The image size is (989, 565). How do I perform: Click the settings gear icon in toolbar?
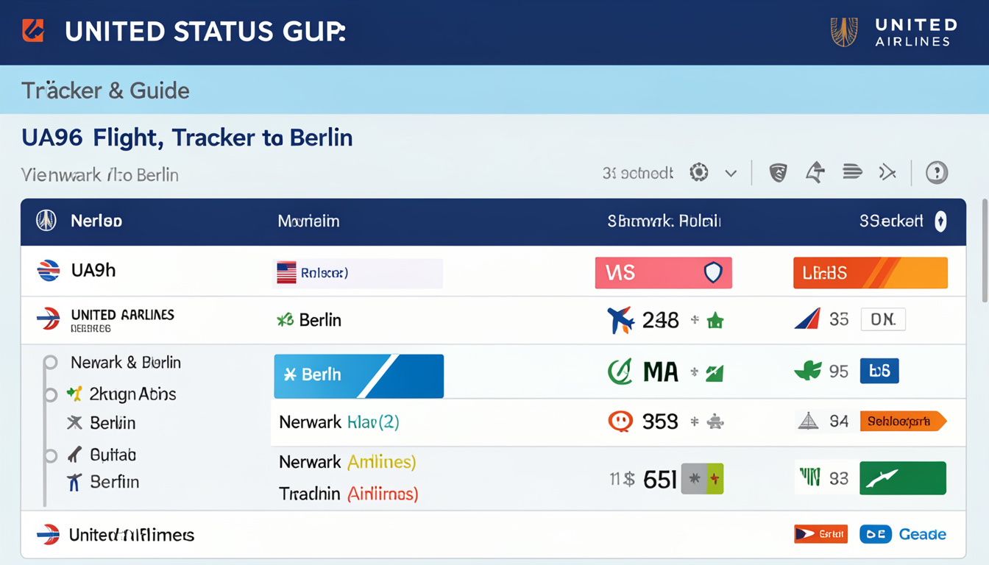698,173
